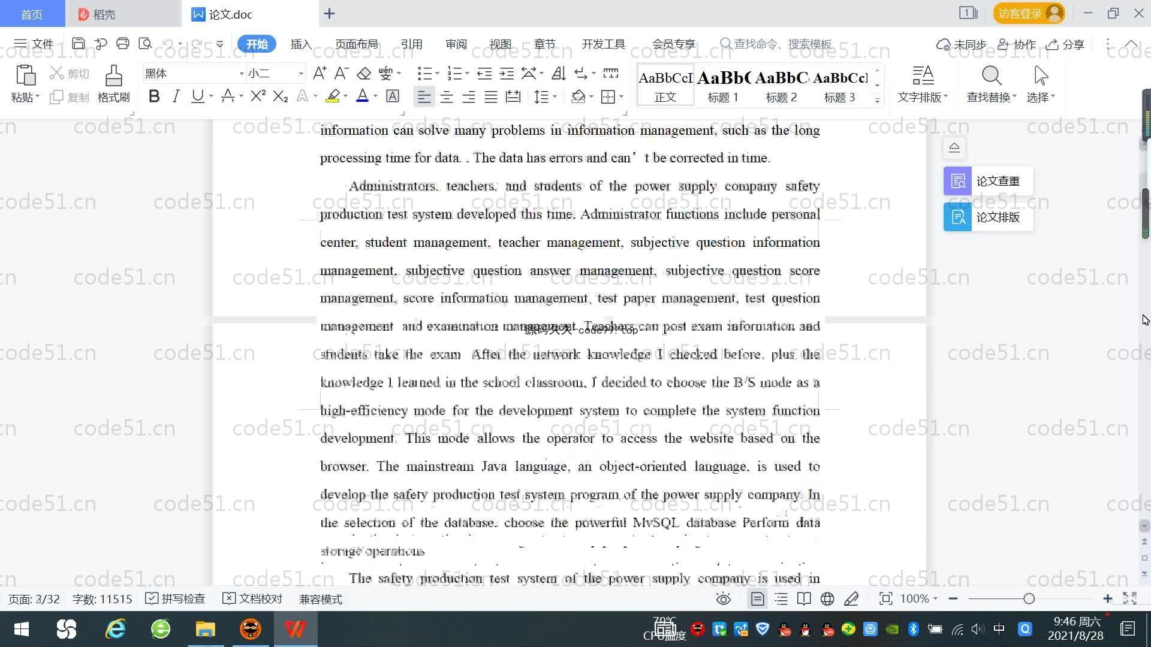Click the 分享 (Share) button
This screenshot has height=647, width=1151.
pyautogui.click(x=1065, y=44)
